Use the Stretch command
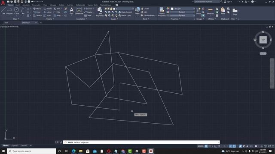275x154 pixels. pos(37,15)
